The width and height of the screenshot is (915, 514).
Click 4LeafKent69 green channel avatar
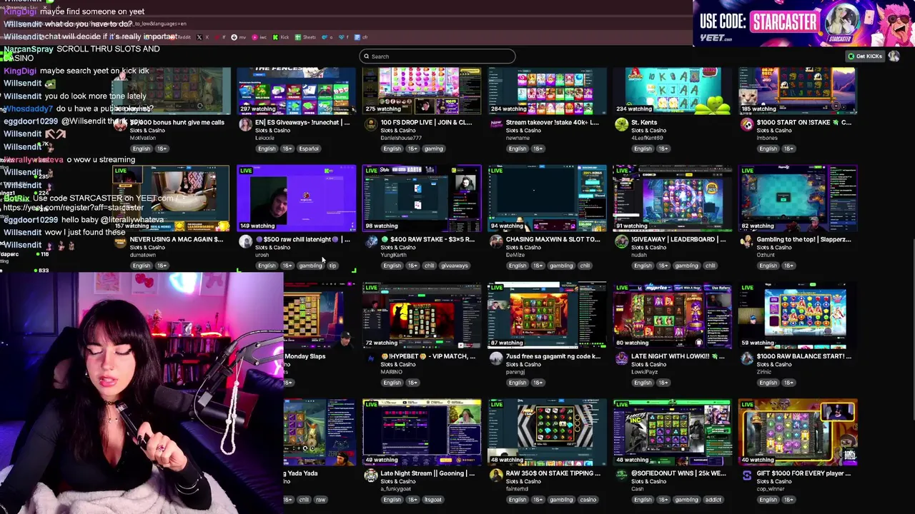621,125
